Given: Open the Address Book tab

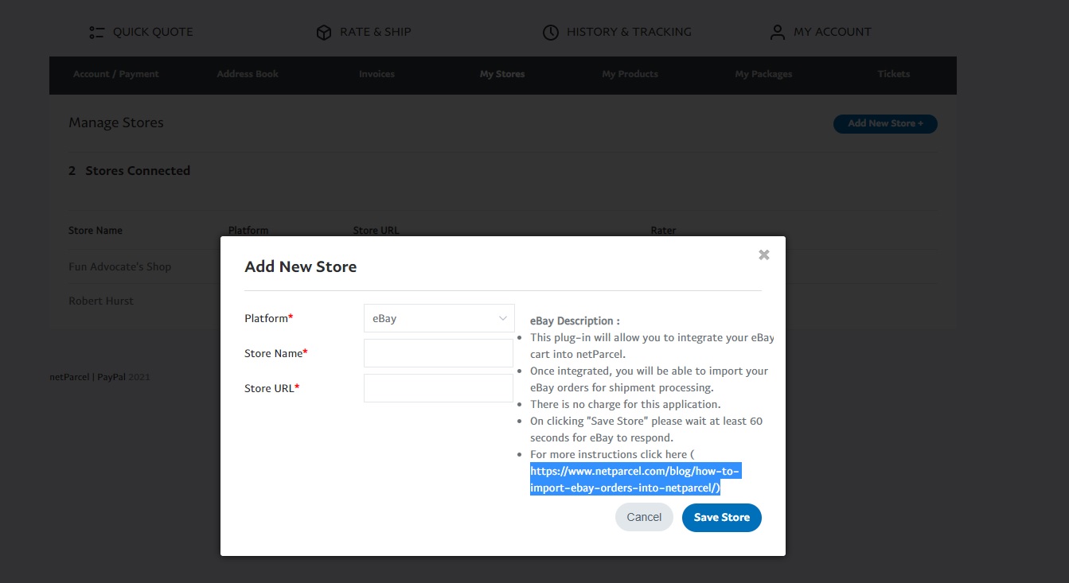Looking at the screenshot, I should click(x=248, y=74).
